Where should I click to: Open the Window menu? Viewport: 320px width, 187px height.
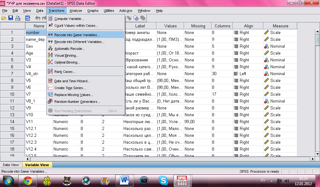tap(144, 11)
